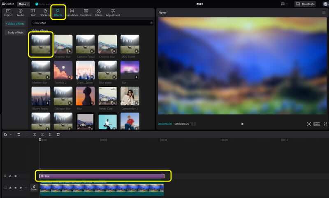Open the Filters panel

(99, 12)
